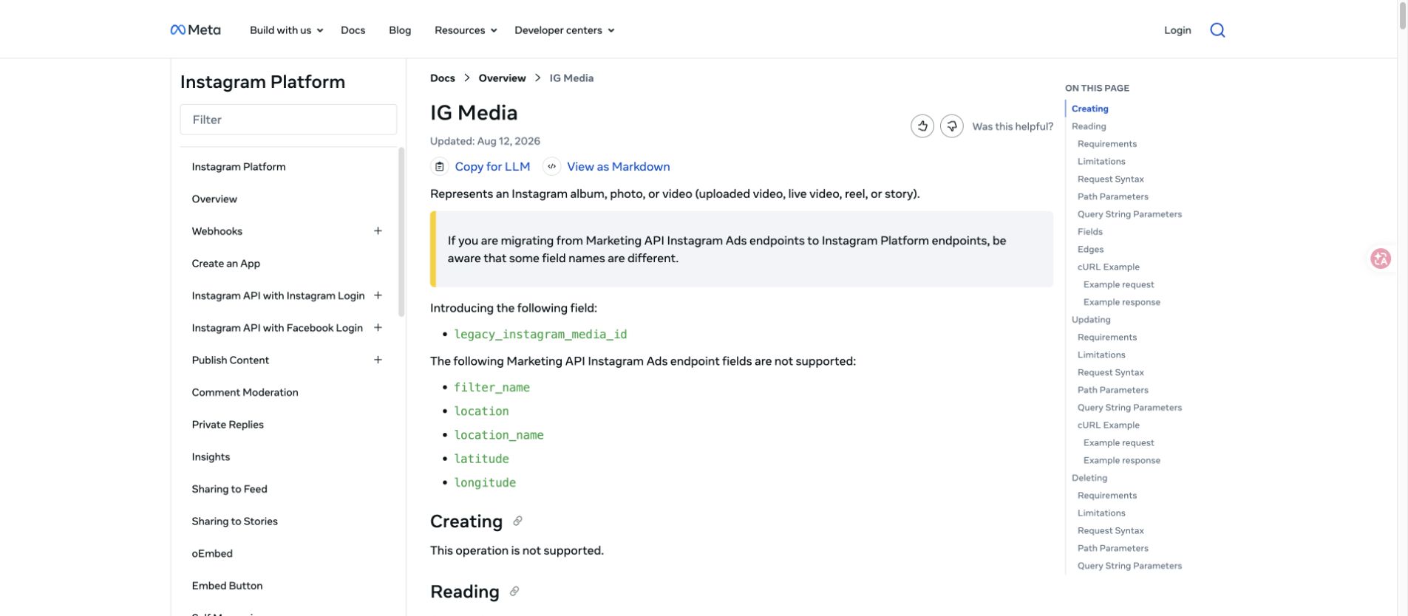Open Docs in the top navigation
The width and height of the screenshot is (1408, 616).
(x=353, y=30)
